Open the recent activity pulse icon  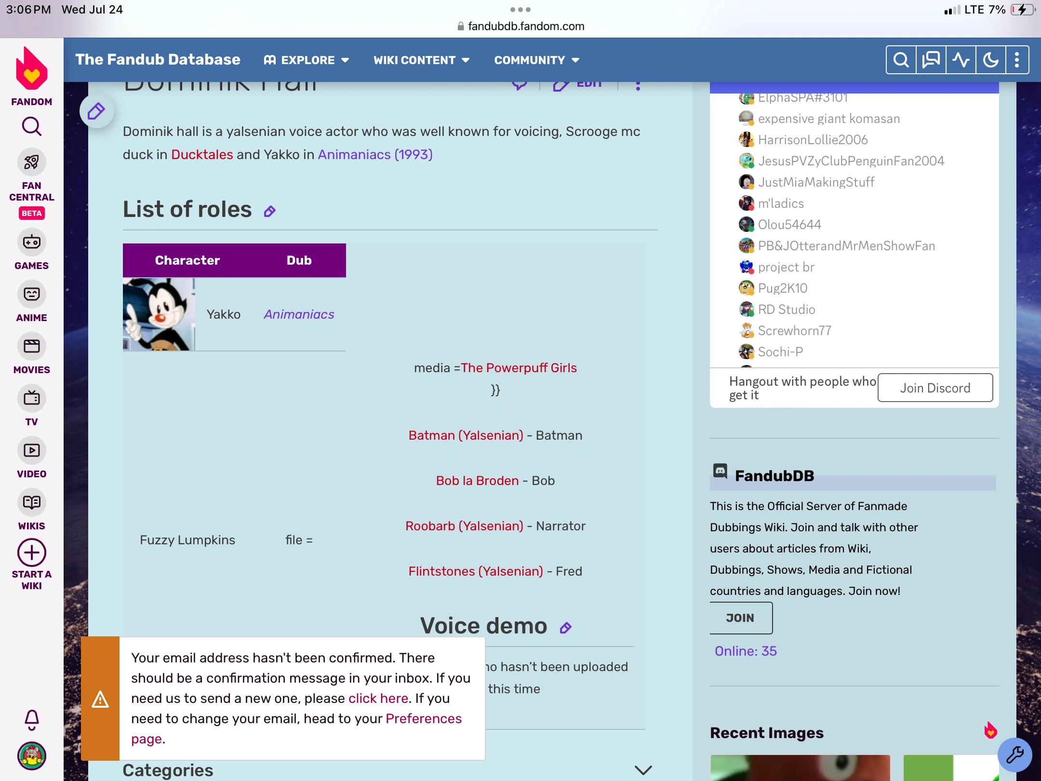point(961,60)
